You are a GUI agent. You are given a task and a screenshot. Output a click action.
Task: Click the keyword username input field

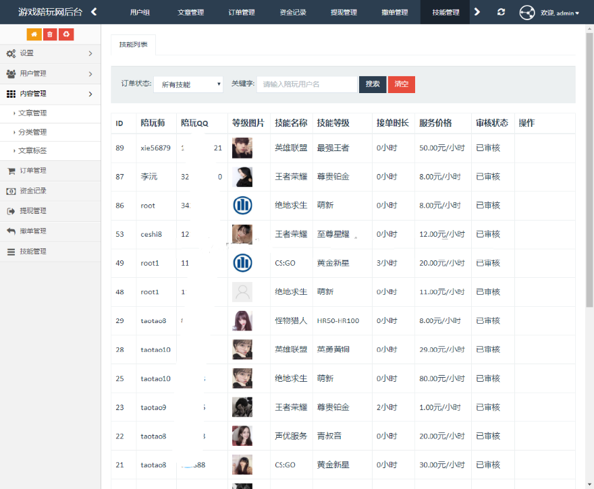tap(307, 84)
